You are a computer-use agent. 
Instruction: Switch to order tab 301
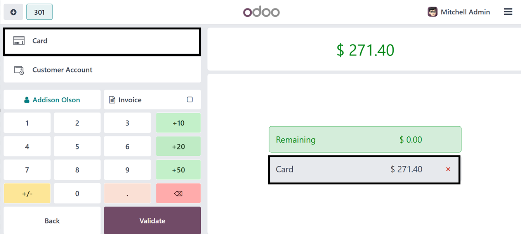(x=39, y=12)
